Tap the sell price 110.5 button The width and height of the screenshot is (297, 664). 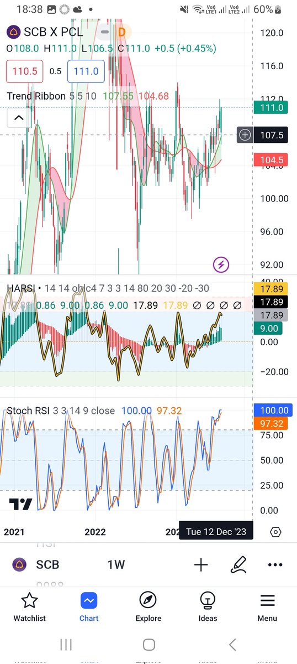(x=24, y=71)
